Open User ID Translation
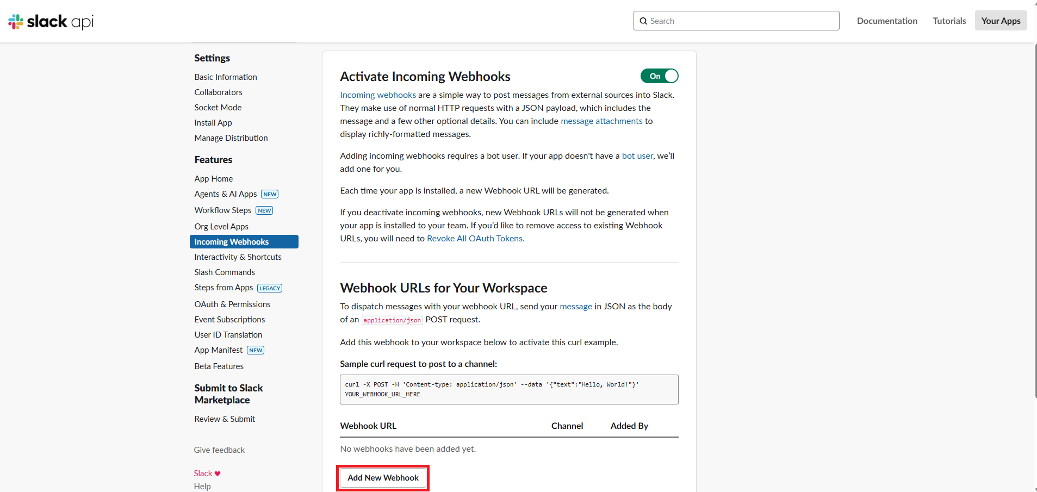The image size is (1037, 492). pos(228,335)
